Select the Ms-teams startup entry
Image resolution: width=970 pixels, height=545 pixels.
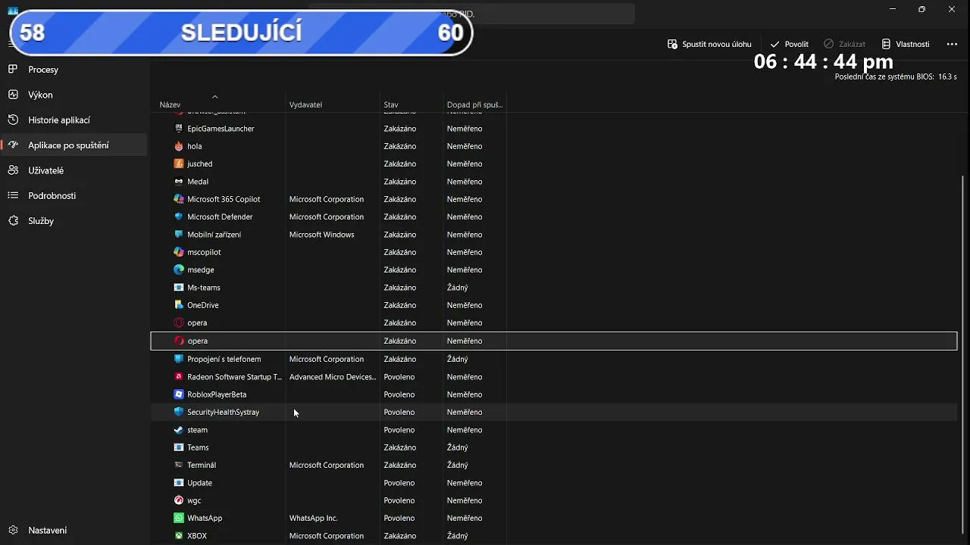pyautogui.click(x=554, y=288)
